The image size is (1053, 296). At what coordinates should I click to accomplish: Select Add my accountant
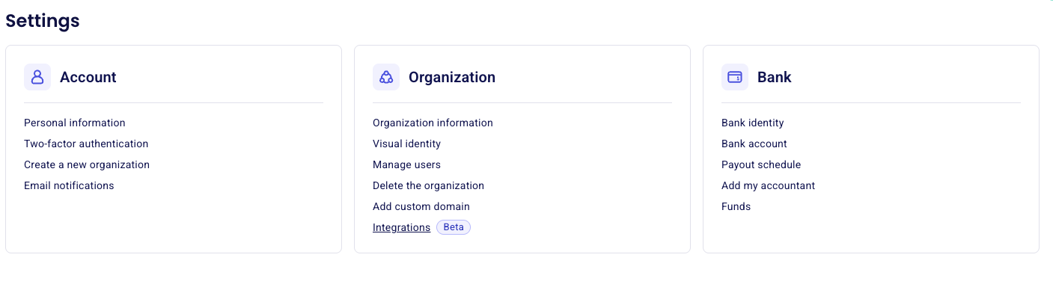[768, 185]
